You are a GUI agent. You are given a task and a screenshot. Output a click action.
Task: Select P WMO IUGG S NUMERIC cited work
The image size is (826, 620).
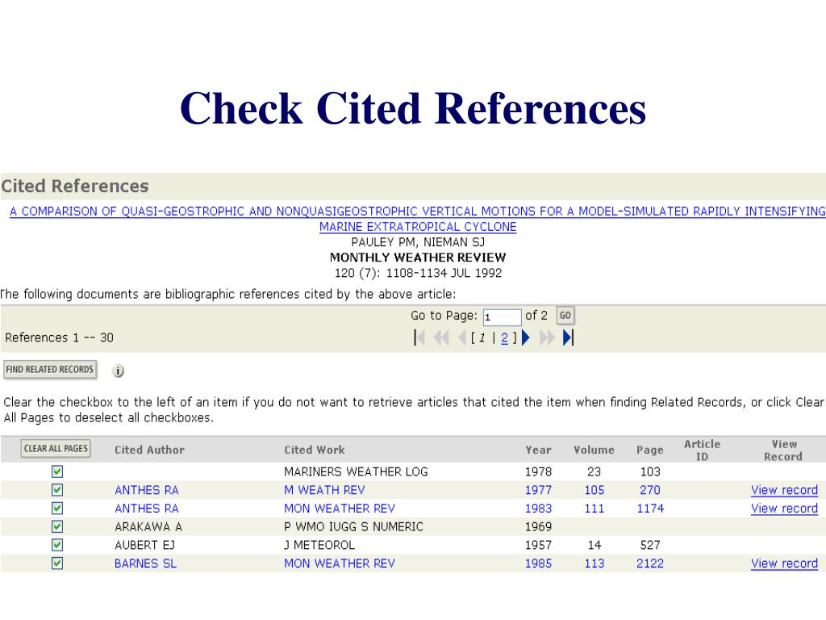(354, 526)
